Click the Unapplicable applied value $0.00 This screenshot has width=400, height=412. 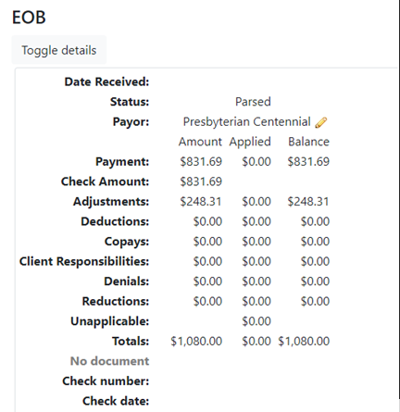point(256,321)
